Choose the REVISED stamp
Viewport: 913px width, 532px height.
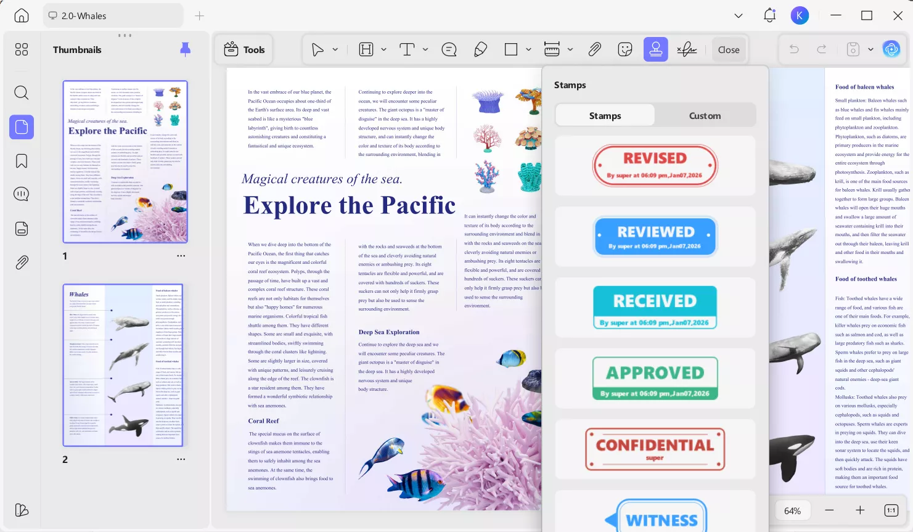click(x=655, y=165)
